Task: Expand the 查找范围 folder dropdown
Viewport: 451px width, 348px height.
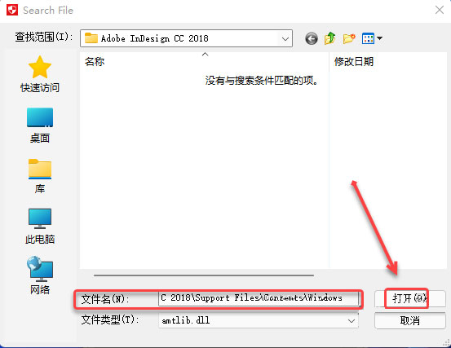Action: coord(285,38)
